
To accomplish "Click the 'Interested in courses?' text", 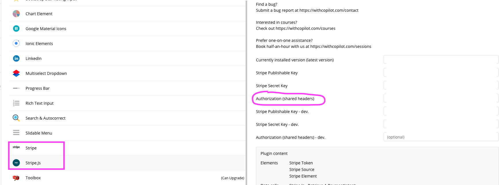I will [276, 22].
